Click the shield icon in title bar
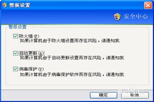The width and height of the screenshot is (154, 102). (x=5, y=5)
